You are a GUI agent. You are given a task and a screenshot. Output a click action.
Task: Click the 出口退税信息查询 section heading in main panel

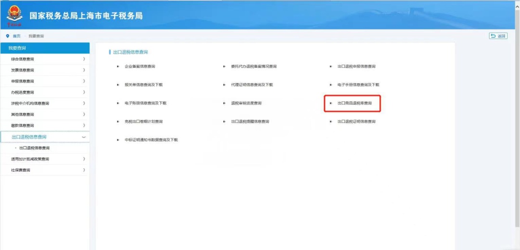130,52
